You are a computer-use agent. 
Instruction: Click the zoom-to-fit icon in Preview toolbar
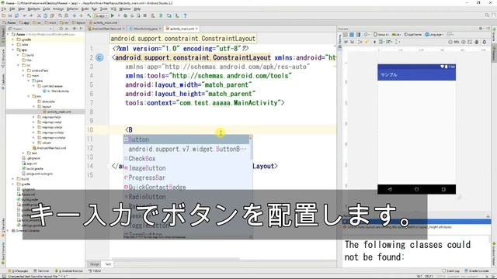click(470, 42)
